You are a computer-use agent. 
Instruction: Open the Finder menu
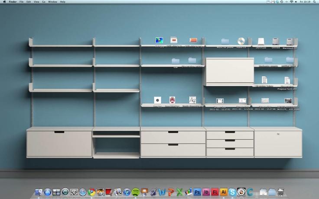[13, 2]
